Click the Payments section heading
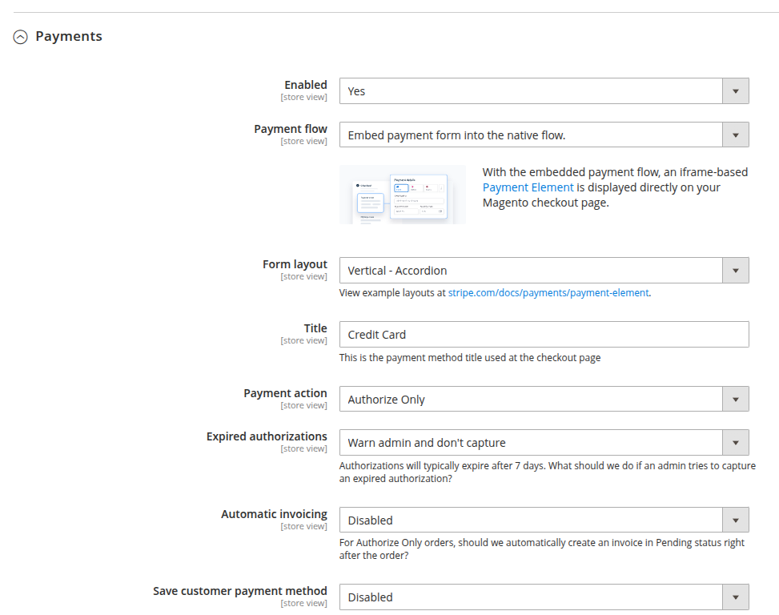The height and width of the screenshot is (615, 779). (69, 36)
